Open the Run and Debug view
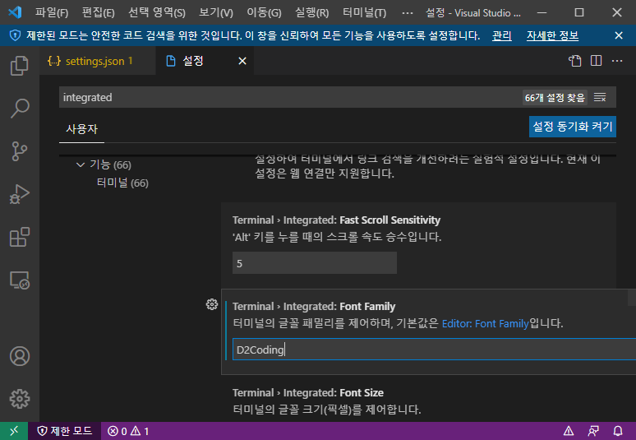Viewport: 636px width, 440px height. [20, 194]
